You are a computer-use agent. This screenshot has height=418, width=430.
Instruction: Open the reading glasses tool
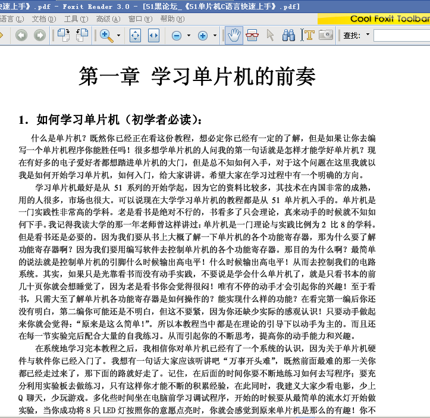click(x=252, y=35)
